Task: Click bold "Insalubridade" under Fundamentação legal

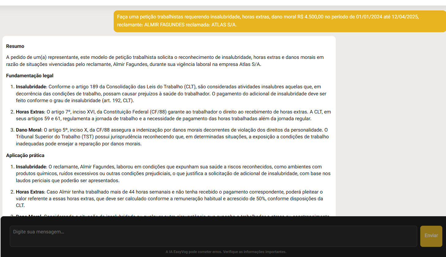Action: (x=31, y=87)
